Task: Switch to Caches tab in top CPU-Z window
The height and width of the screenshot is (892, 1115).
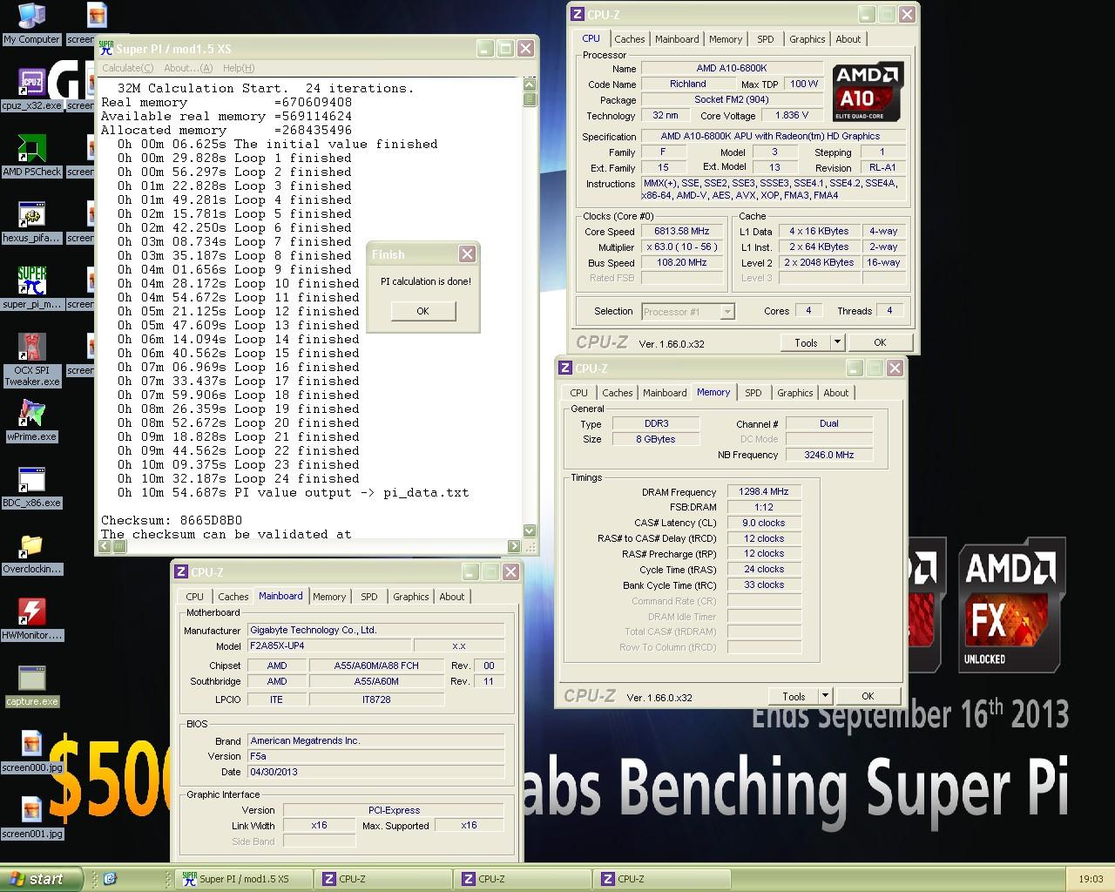Action: pos(630,39)
